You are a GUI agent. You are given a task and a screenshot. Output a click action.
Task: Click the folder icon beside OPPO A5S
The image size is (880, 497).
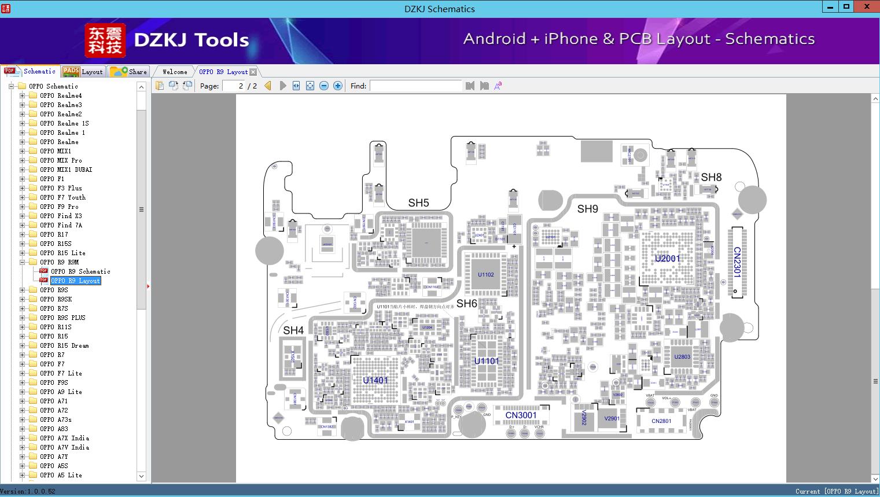33,466
